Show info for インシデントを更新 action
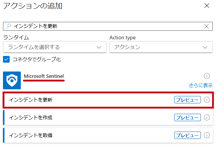 [207, 100]
